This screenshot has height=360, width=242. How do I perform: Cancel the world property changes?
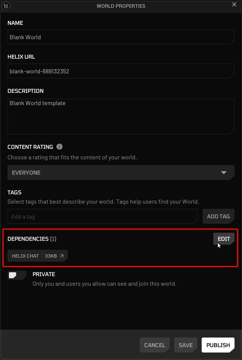154,345
